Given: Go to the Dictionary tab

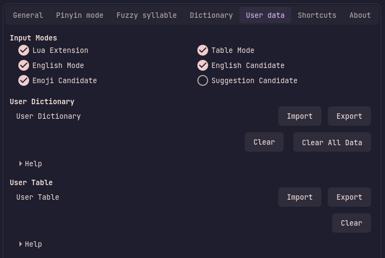Looking at the screenshot, I should tap(211, 15).
